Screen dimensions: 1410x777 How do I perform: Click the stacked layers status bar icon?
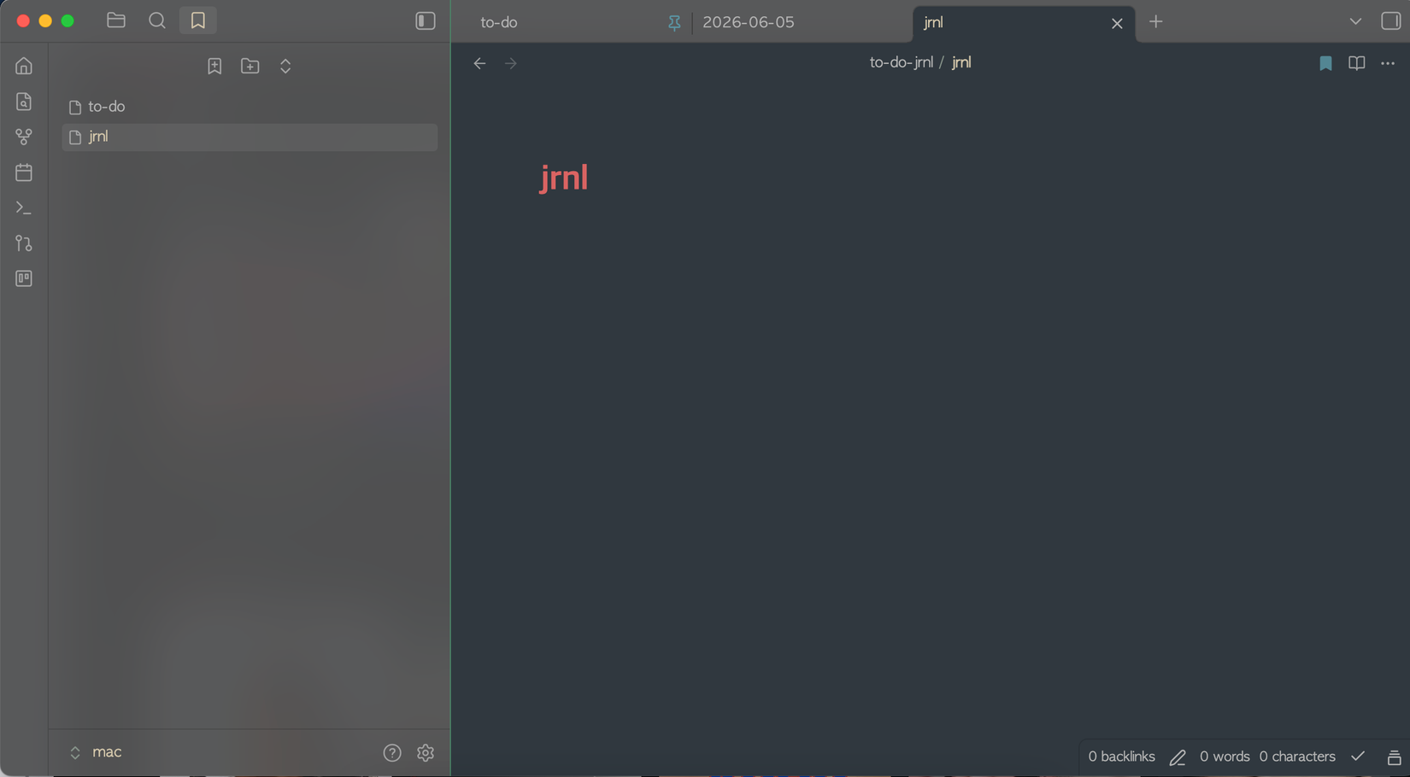tap(1394, 757)
